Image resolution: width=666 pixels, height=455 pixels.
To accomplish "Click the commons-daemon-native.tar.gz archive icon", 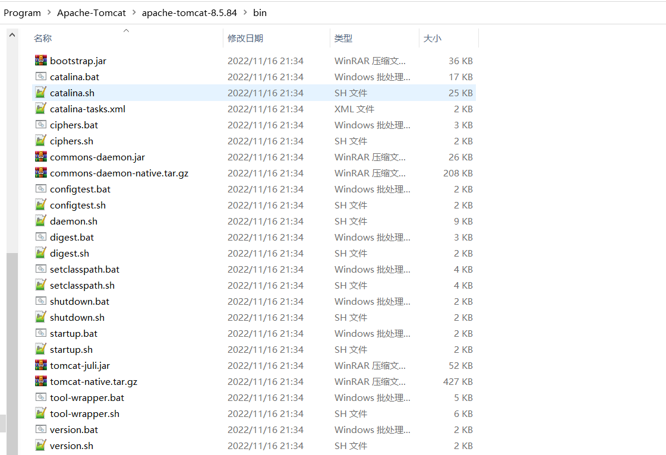I will coord(41,173).
